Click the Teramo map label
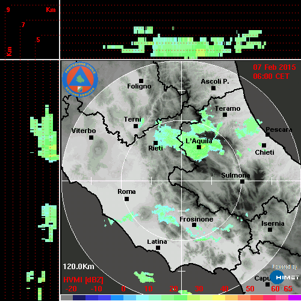This screenshot has width=301, height=301. [228, 108]
